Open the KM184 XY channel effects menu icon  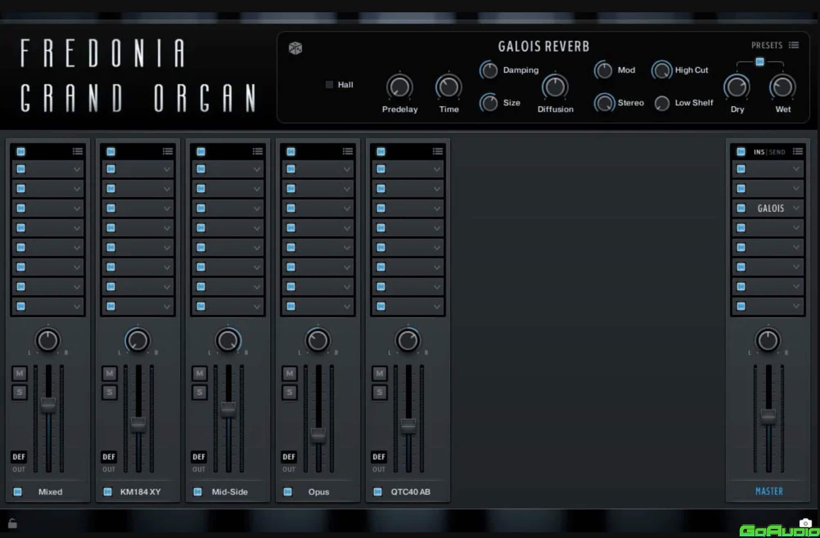click(x=167, y=152)
